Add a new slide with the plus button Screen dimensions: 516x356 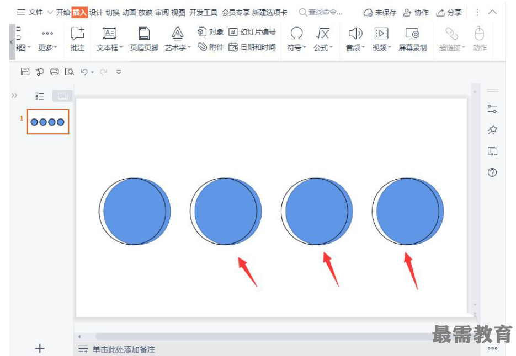40,348
